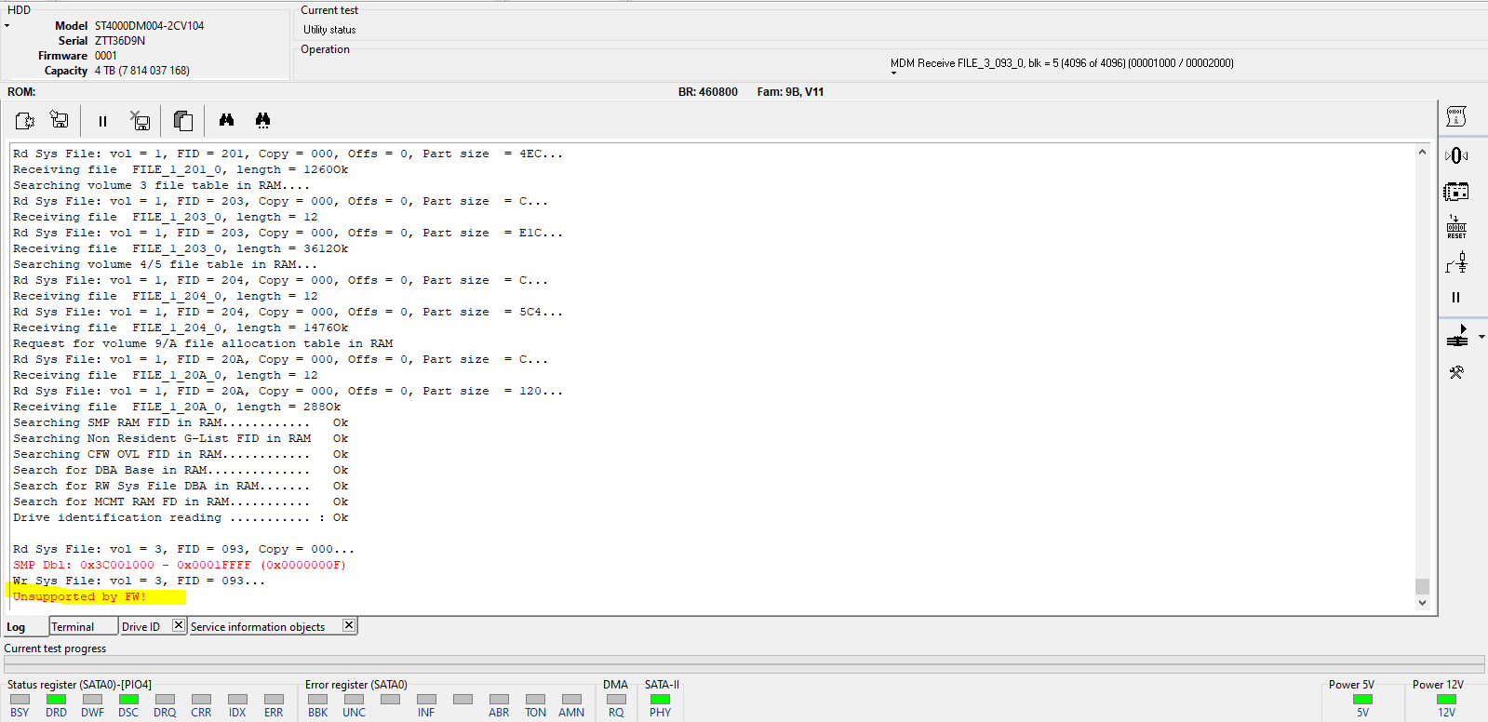Click the pause icon in the log toolbar
Image resolution: width=1488 pixels, height=722 pixels.
[x=102, y=121]
